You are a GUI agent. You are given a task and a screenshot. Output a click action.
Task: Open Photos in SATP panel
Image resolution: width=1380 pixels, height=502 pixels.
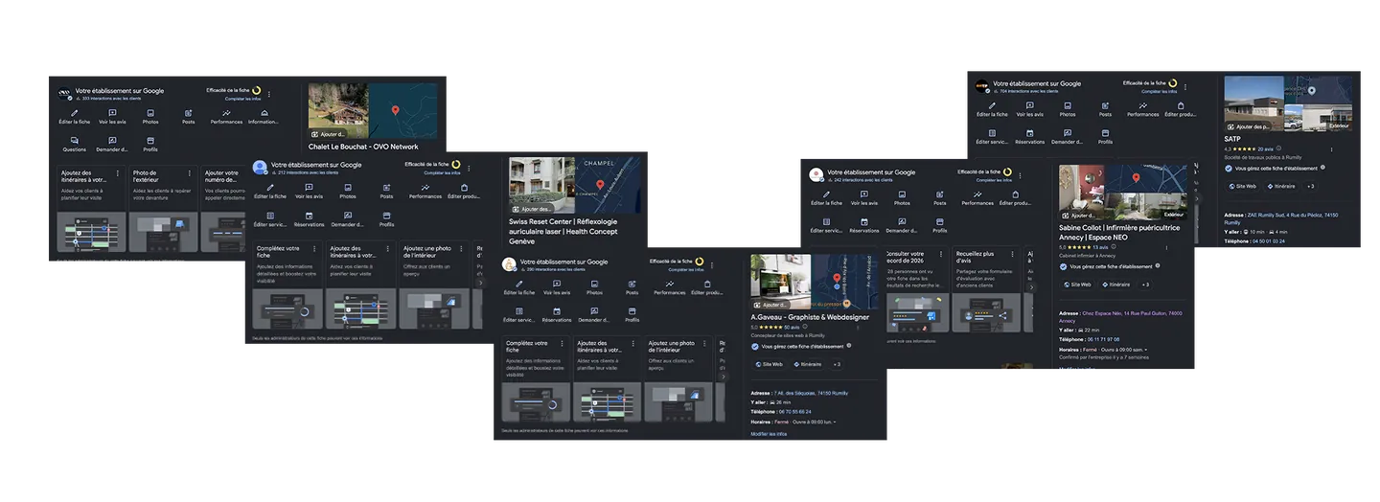click(1068, 109)
